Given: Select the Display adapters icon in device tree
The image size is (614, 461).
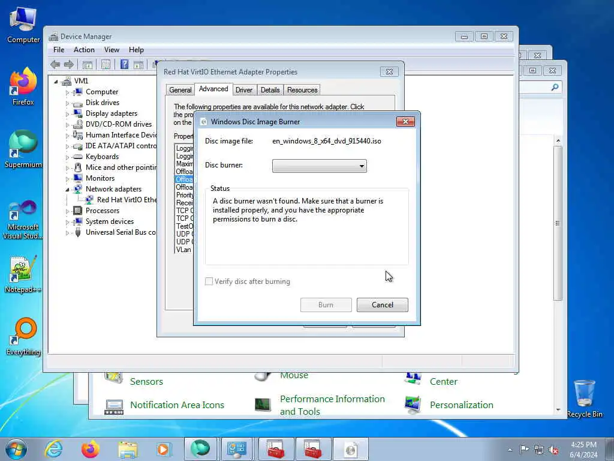Looking at the screenshot, I should pos(77,113).
